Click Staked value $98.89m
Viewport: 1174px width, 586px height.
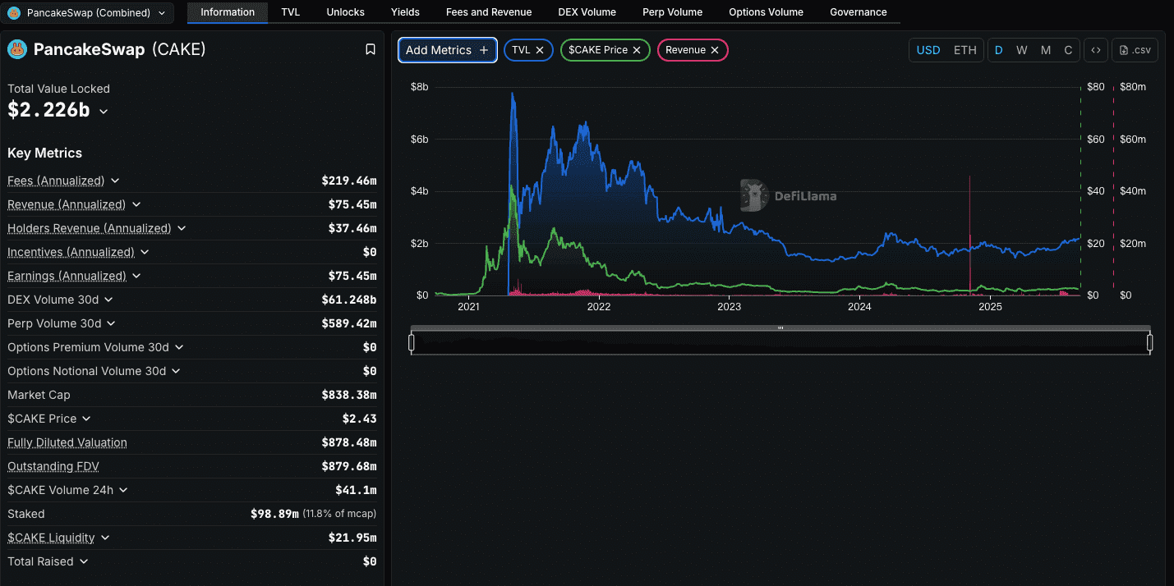pyautogui.click(x=274, y=514)
